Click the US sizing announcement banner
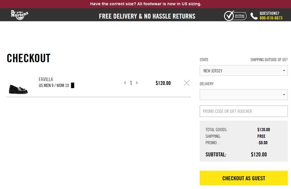 point(145,4)
